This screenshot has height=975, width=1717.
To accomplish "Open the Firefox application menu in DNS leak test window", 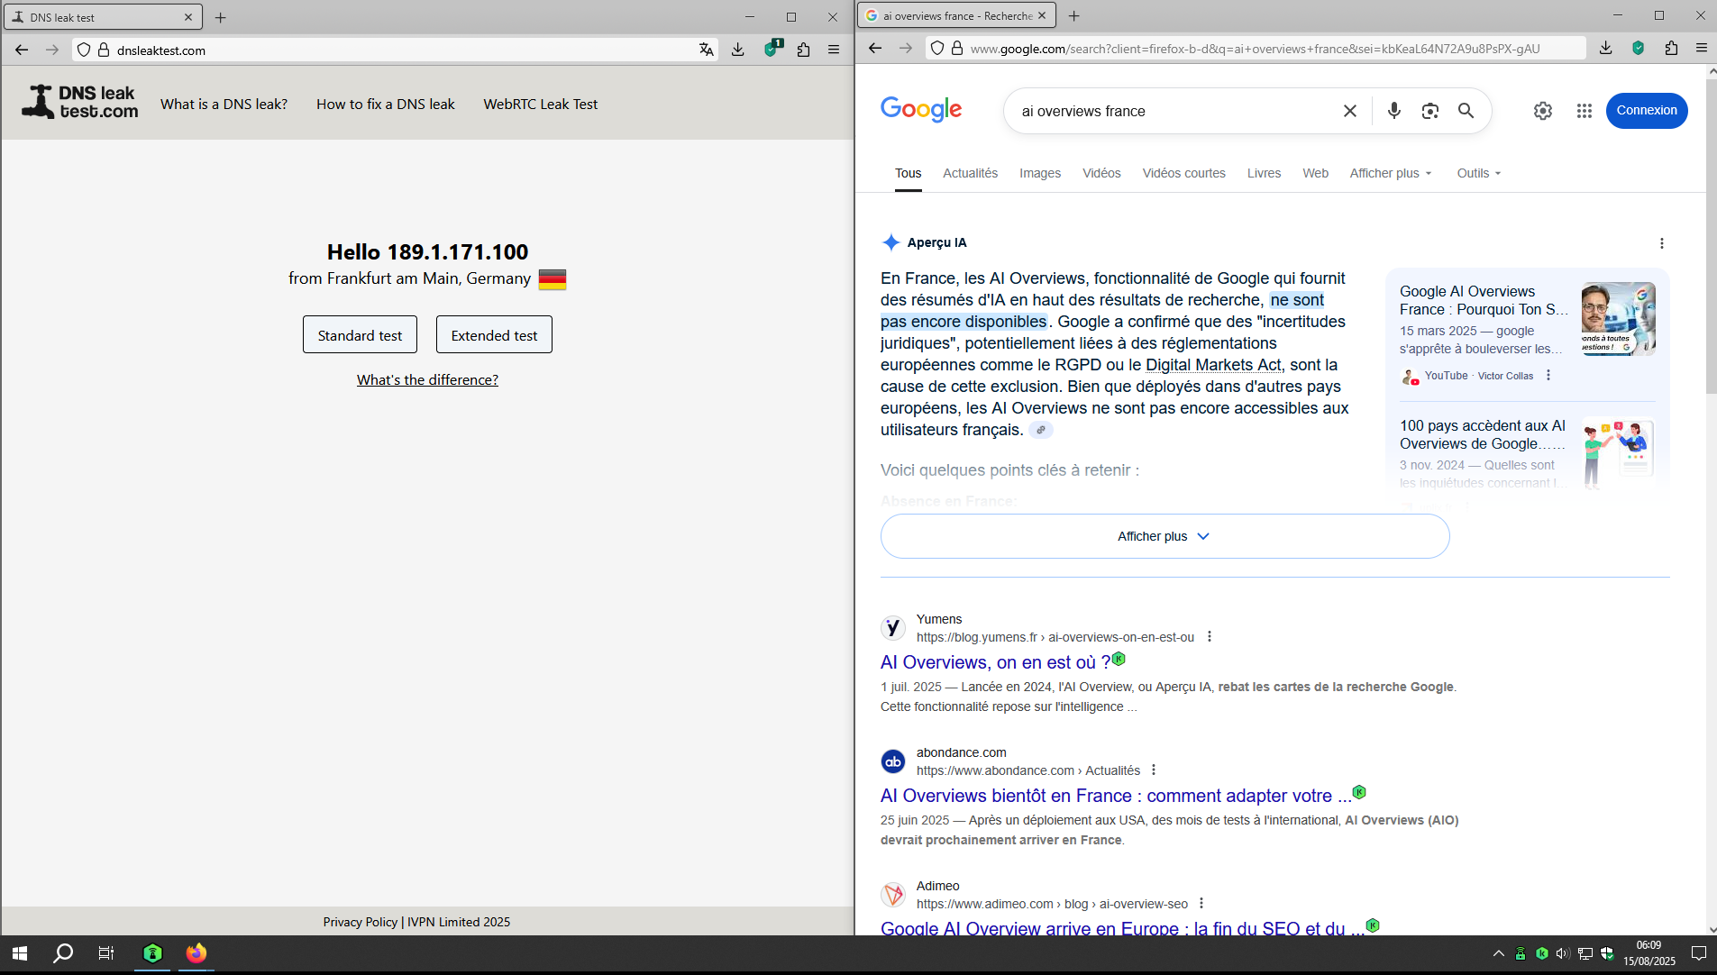I will click(834, 50).
